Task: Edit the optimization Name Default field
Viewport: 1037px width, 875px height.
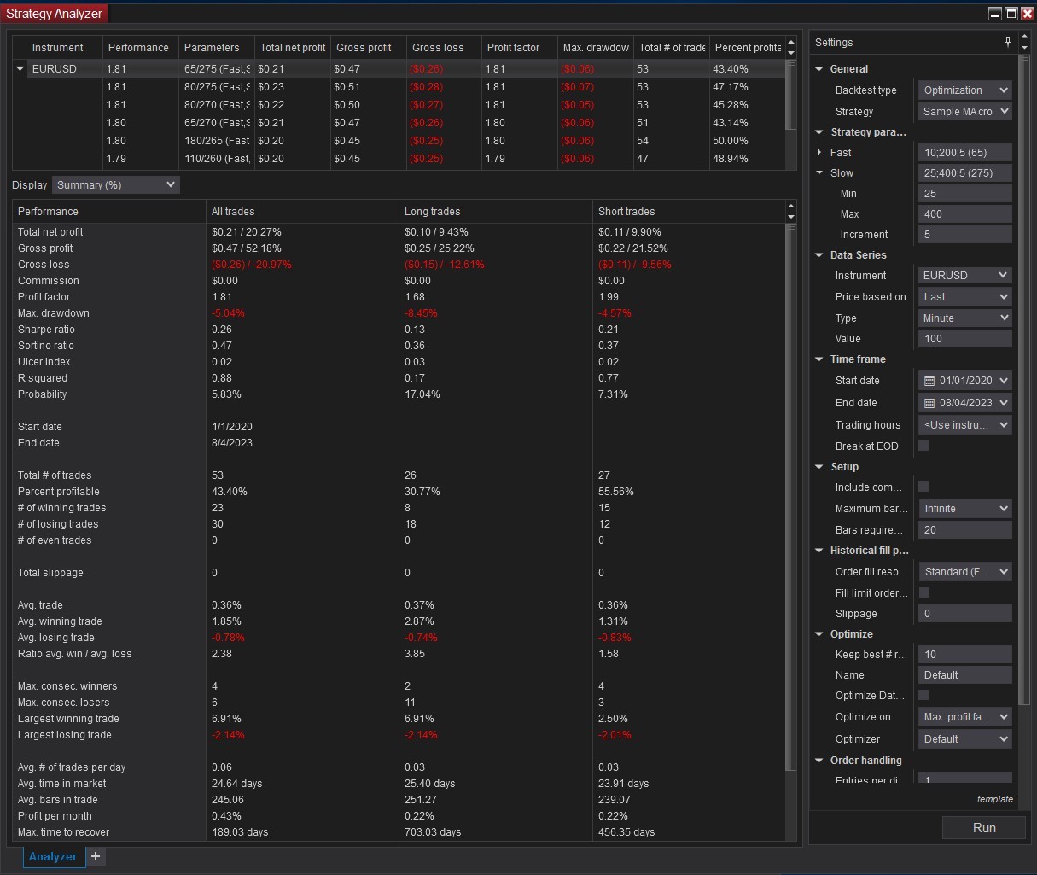Action: [x=965, y=675]
